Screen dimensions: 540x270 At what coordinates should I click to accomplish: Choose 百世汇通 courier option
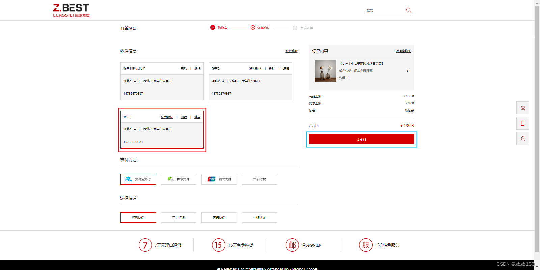[x=179, y=218]
